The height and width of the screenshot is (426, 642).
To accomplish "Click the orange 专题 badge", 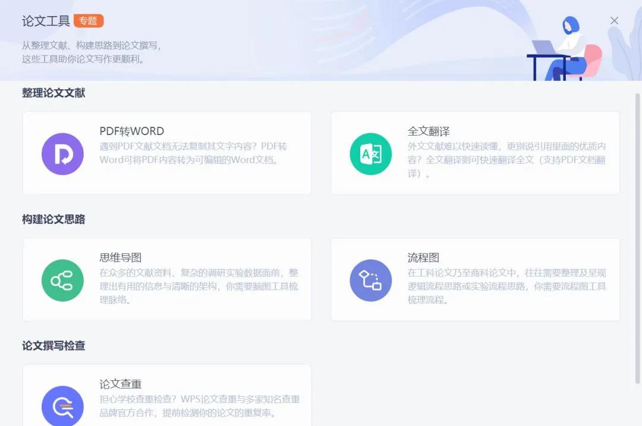I will click(x=88, y=20).
